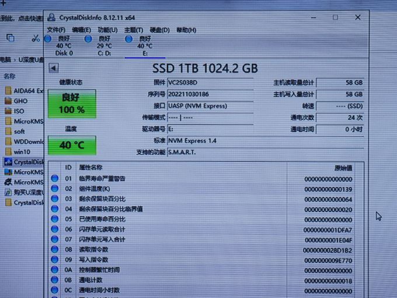
Task: Click the U深度U盘 breadcrumb in Explorer
Action: tap(31, 60)
